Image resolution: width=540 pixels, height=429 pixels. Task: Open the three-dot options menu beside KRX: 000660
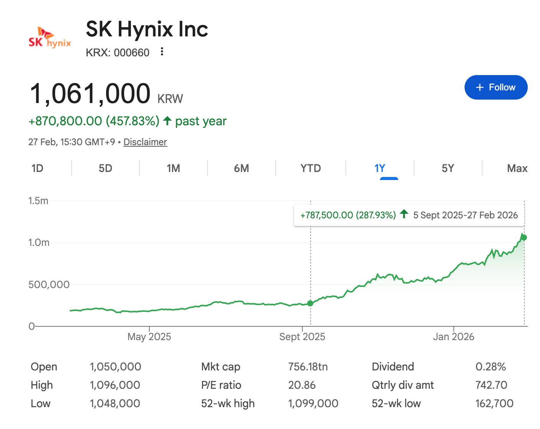(x=162, y=52)
